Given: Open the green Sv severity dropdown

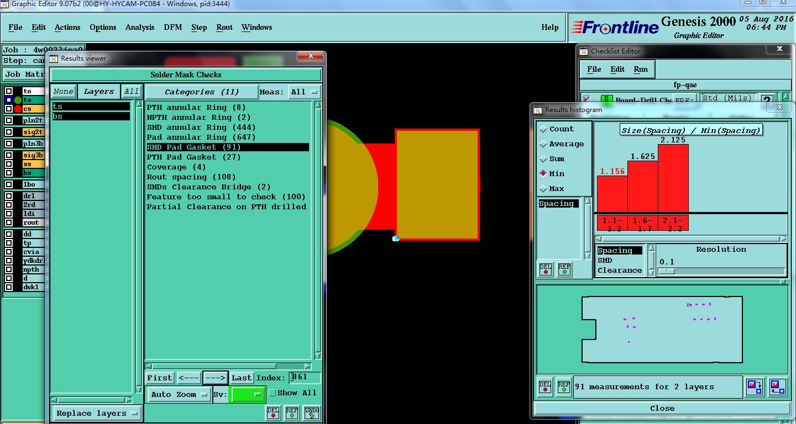Looking at the screenshot, I should 248,394.
